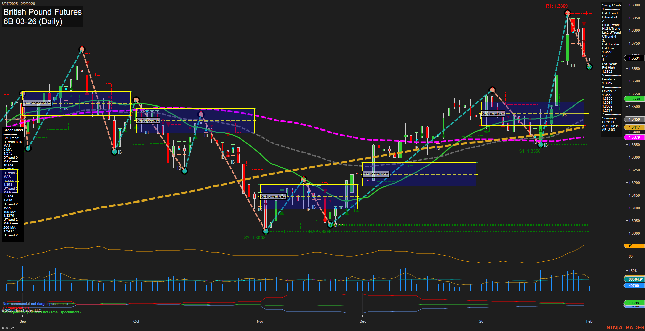Expand the M:December monthly range label
Viewport: 645px width, 331px height.
[375, 174]
